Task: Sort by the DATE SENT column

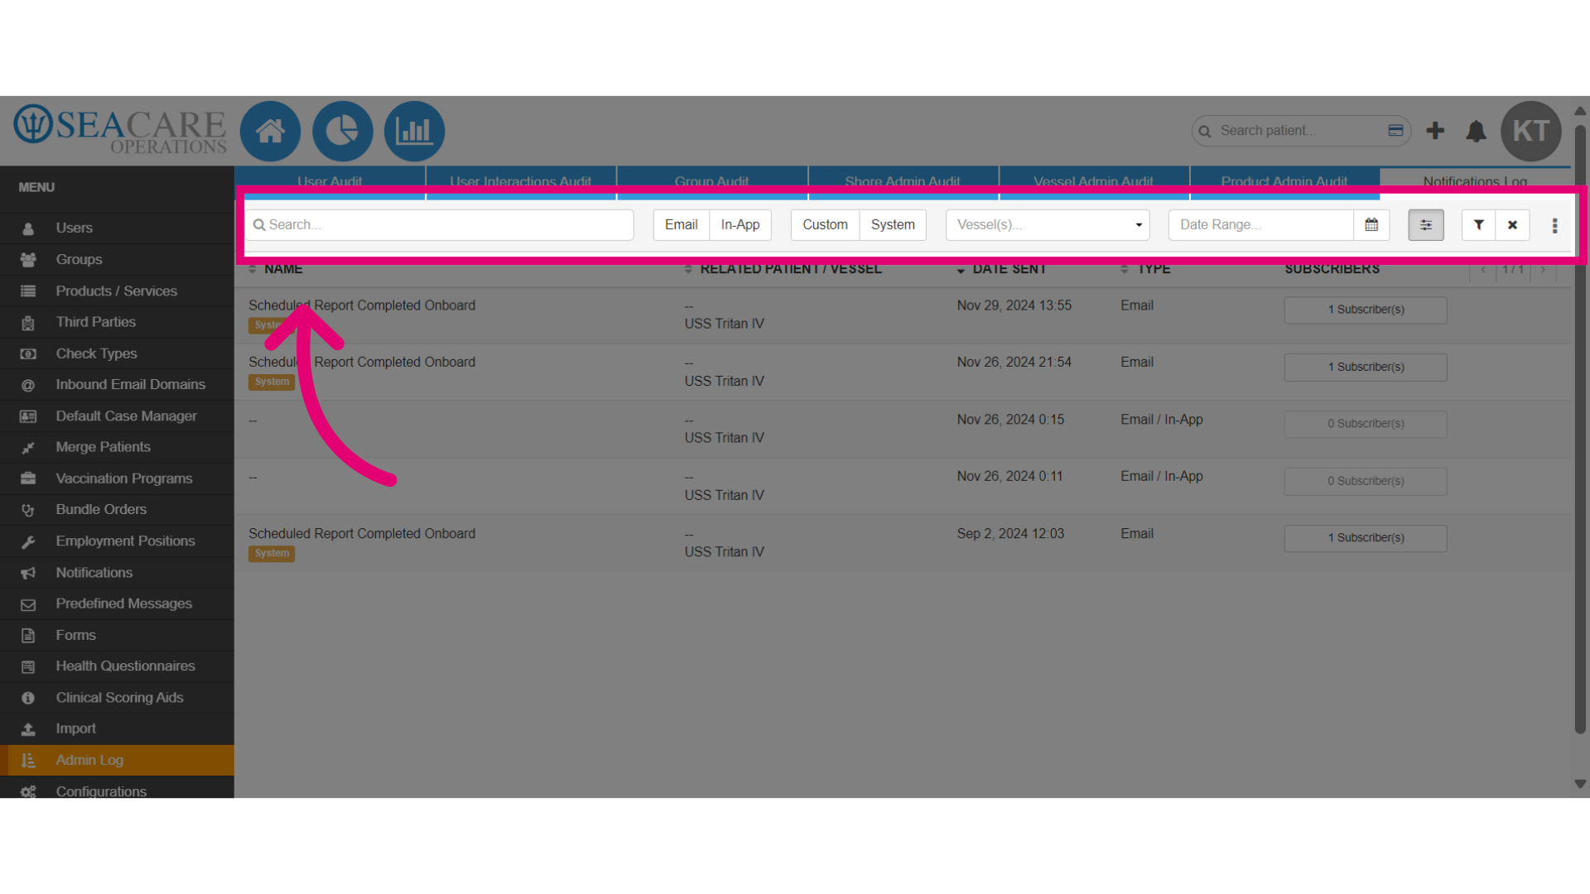Action: [x=1009, y=269]
